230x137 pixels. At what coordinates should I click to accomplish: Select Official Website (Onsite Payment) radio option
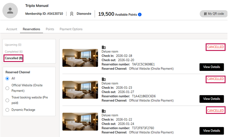(7, 88)
